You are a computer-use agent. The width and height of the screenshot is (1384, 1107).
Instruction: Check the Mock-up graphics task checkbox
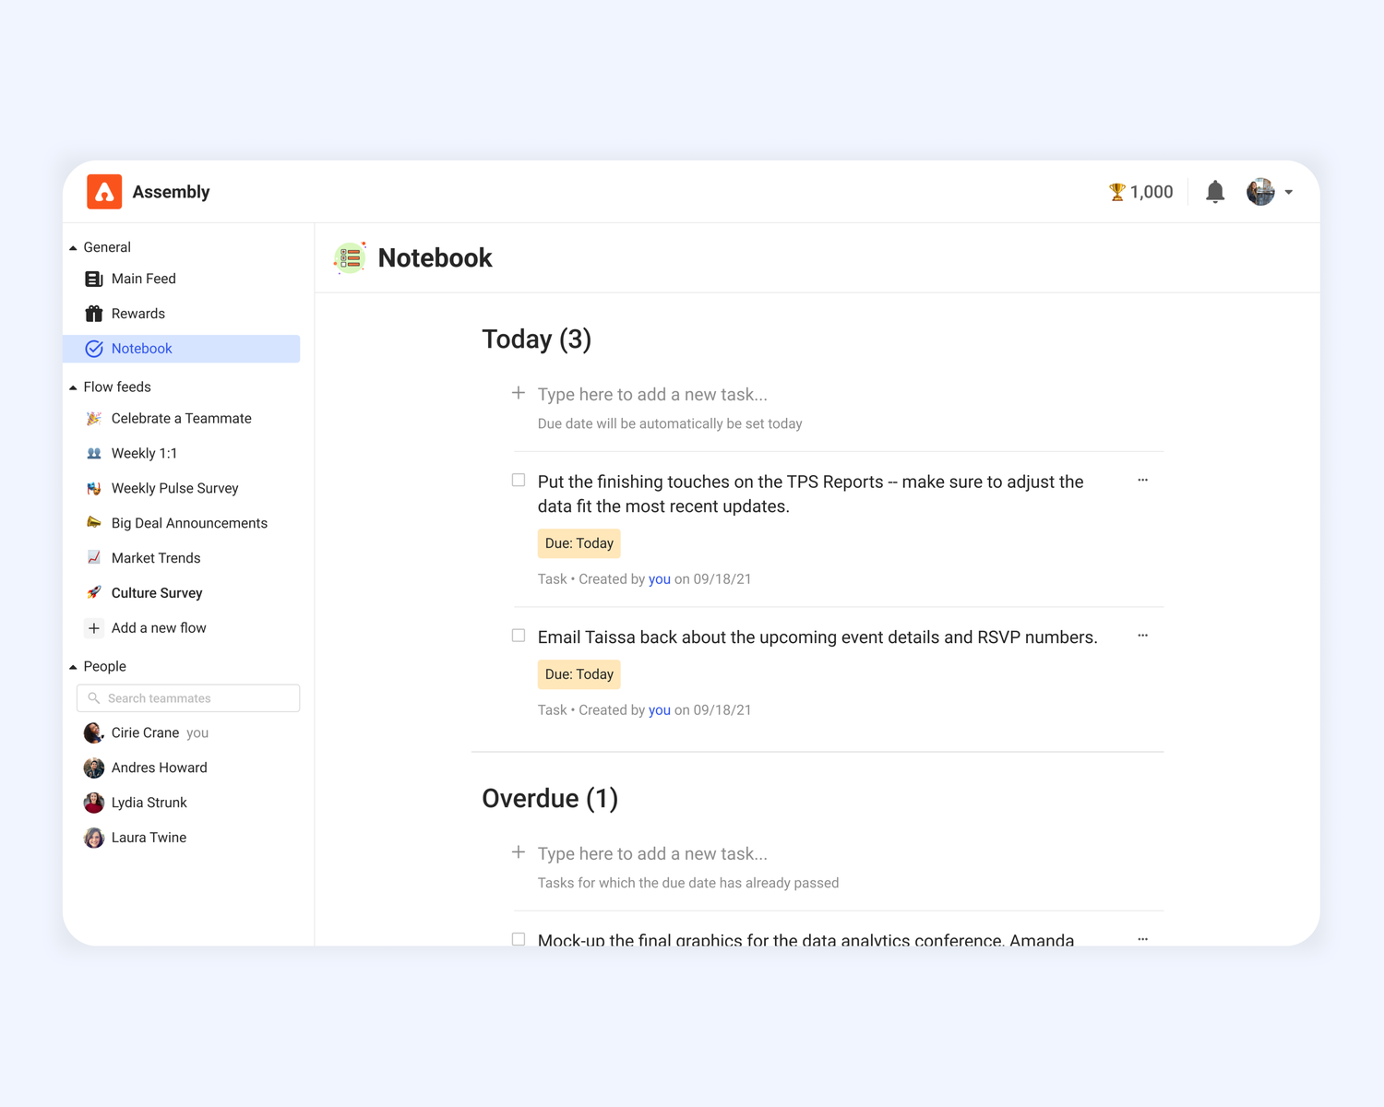[x=518, y=938]
